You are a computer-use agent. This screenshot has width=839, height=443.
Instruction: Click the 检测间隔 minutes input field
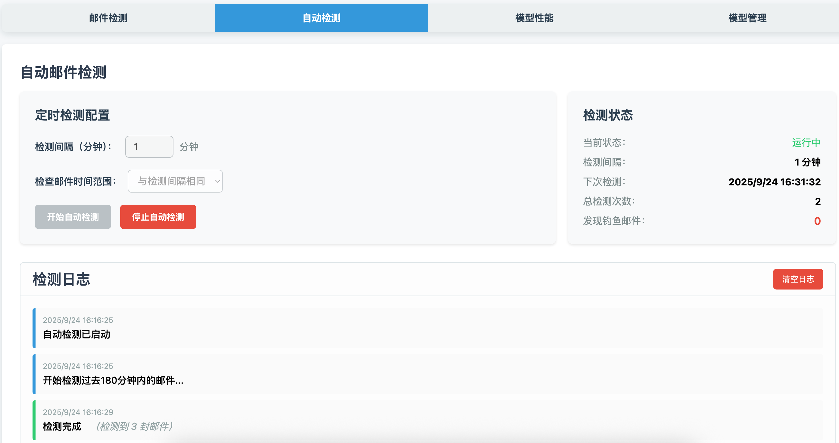[149, 147]
